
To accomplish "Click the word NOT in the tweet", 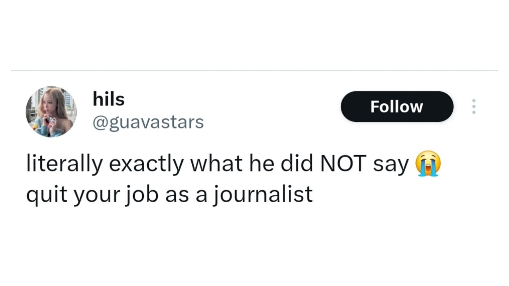I will (x=344, y=164).
